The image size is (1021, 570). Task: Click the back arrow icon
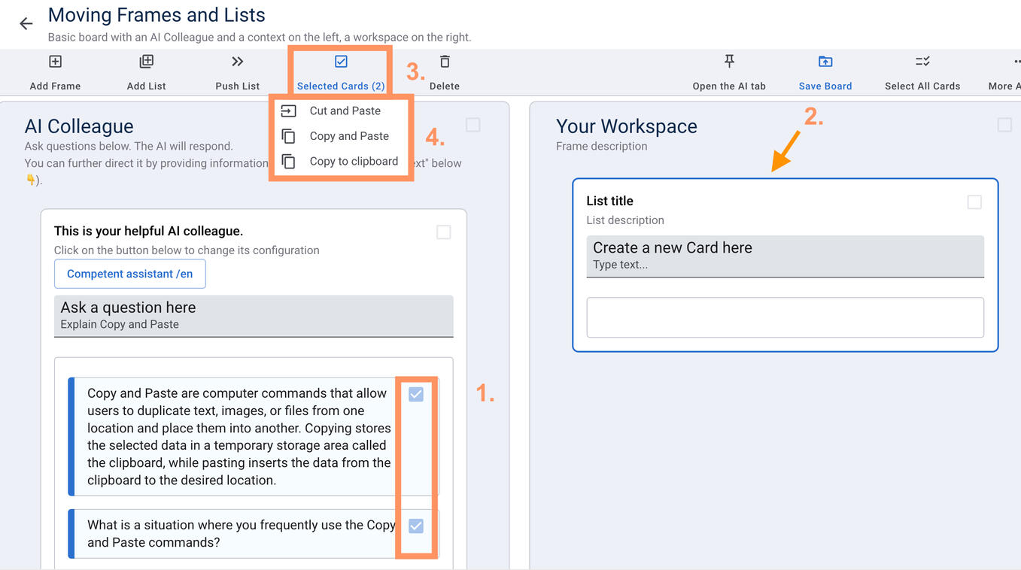tap(26, 23)
